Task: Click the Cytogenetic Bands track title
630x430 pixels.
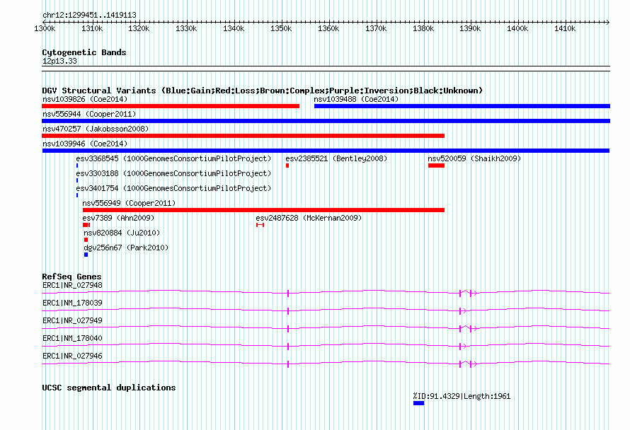Action: (84, 52)
